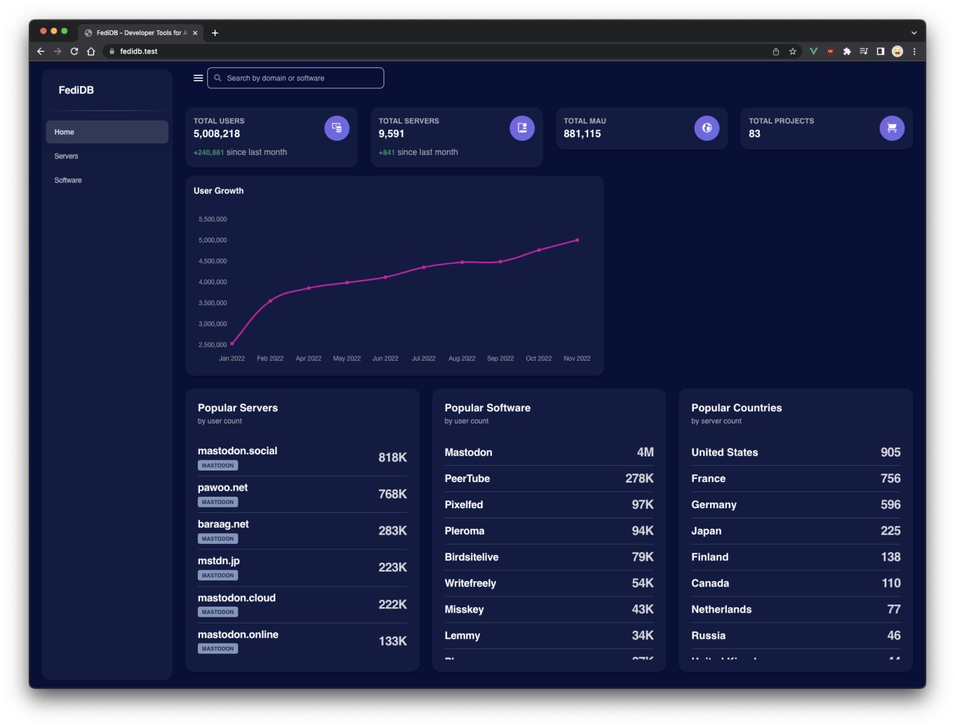Toggle the sidebar with the hamburger menu icon
955x727 pixels.
(x=198, y=78)
